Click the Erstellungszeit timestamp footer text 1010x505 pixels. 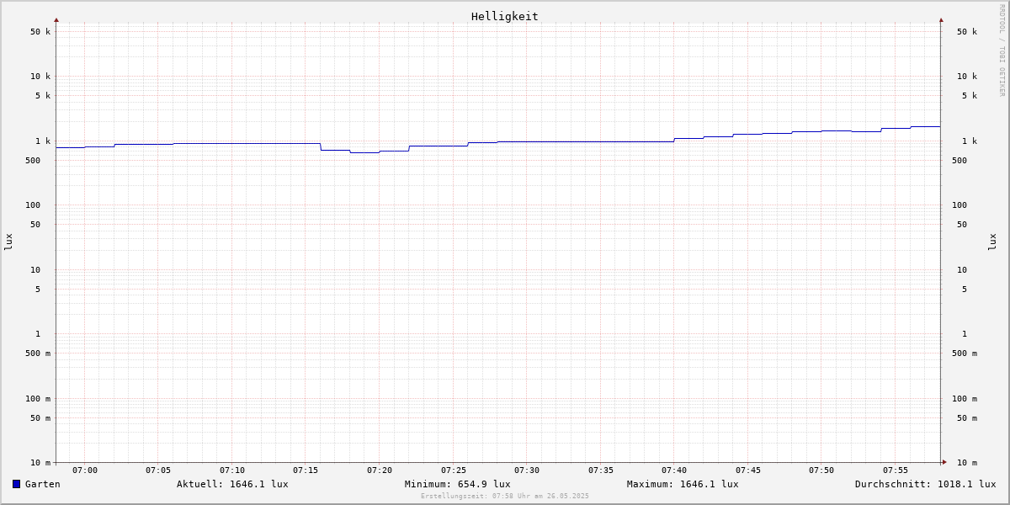coord(505,496)
